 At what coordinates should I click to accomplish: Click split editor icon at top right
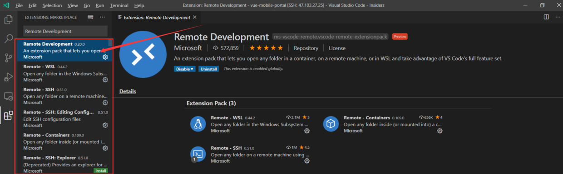546,17
